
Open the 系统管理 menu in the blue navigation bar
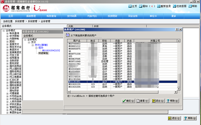click(x=31, y=16)
